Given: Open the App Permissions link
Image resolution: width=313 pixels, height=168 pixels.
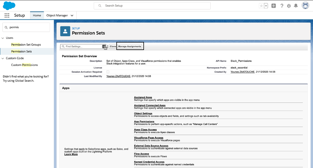Looking at the screenshot, I should [144, 121].
